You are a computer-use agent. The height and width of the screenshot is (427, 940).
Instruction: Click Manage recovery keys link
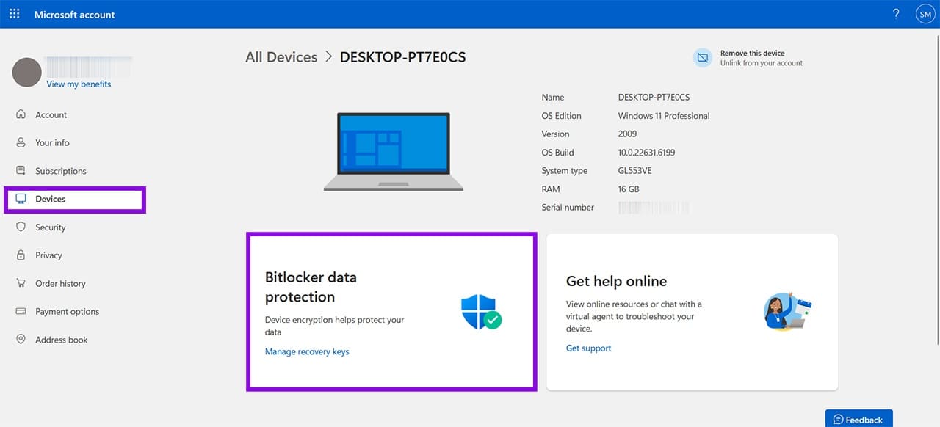click(x=307, y=351)
